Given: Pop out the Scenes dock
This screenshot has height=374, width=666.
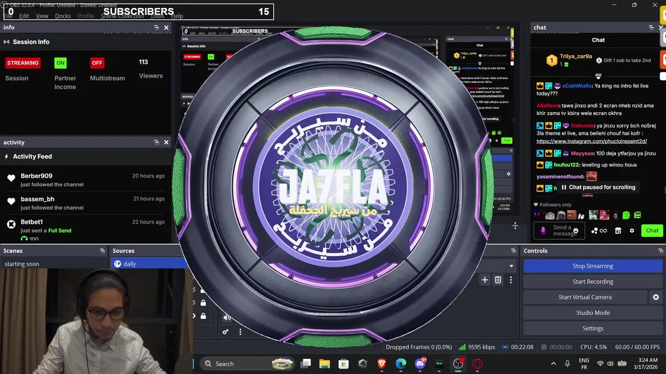Looking at the screenshot, I should pyautogui.click(x=103, y=251).
